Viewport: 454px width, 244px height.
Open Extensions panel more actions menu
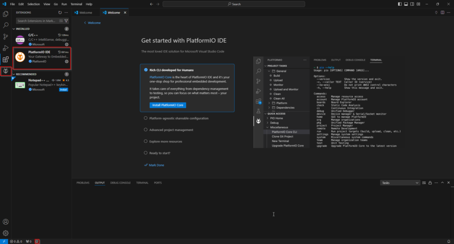pyautogui.click(x=67, y=12)
